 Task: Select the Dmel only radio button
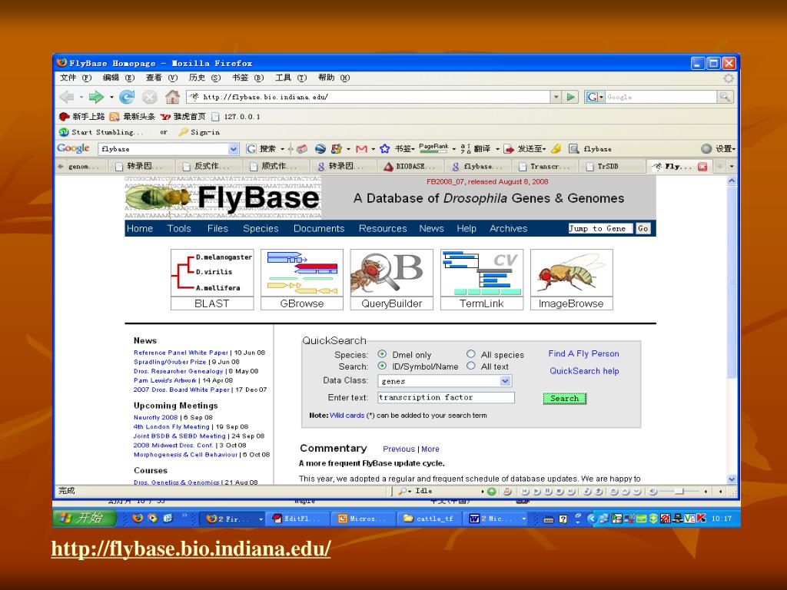pyautogui.click(x=382, y=354)
